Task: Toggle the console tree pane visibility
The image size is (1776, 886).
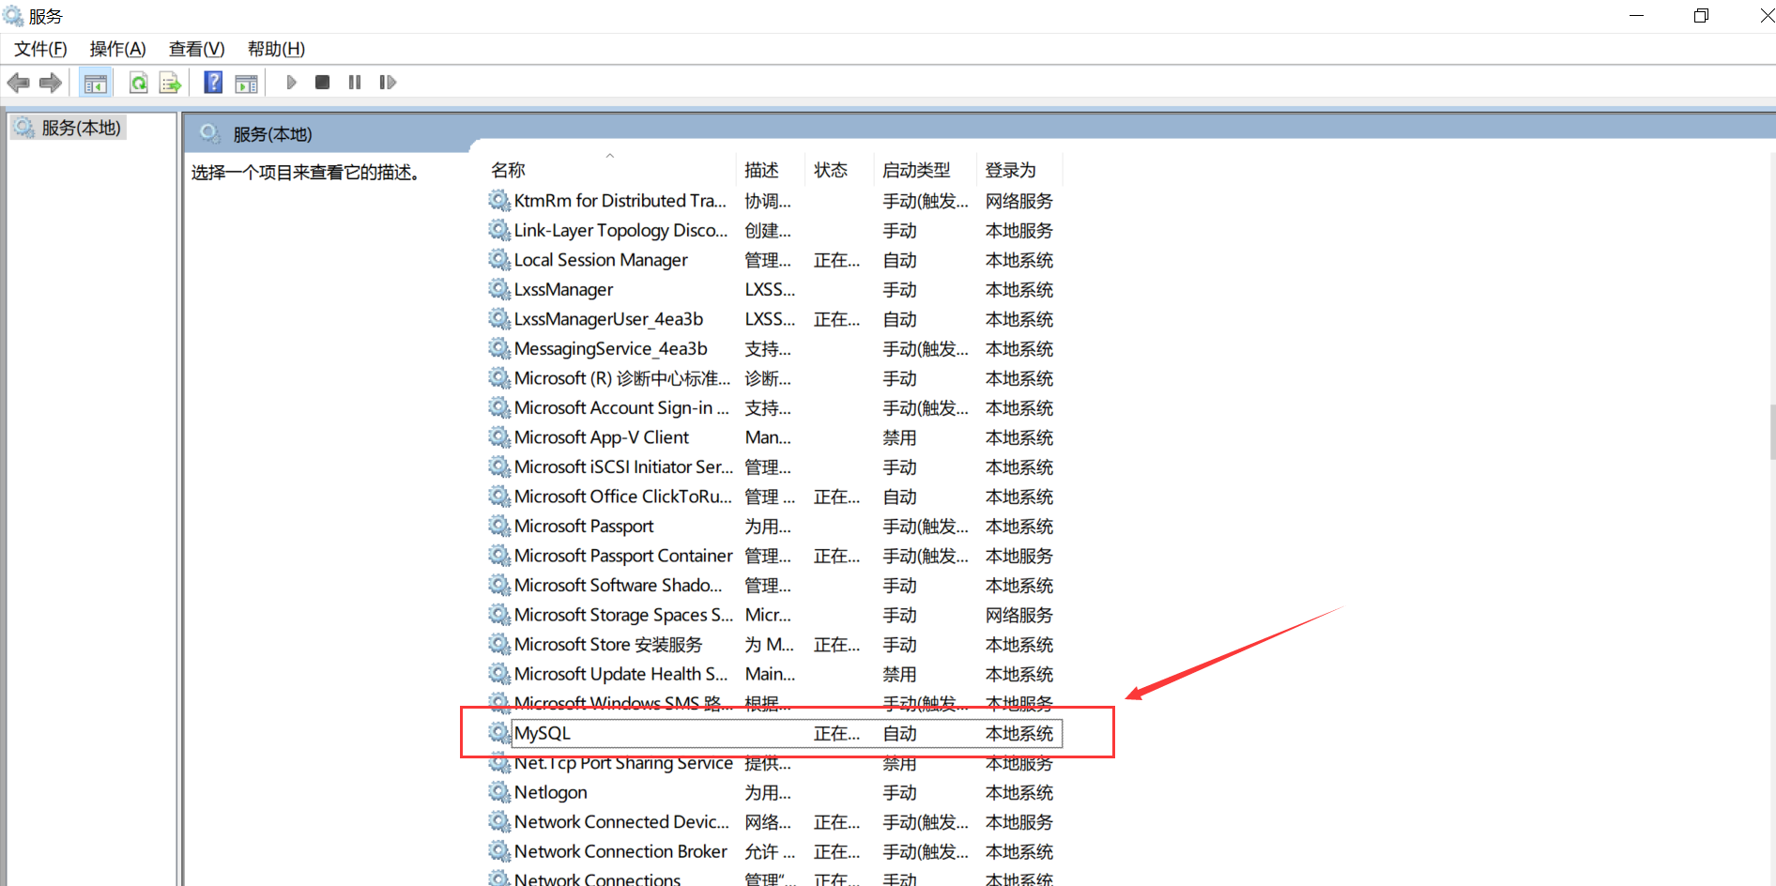Action: tap(95, 83)
